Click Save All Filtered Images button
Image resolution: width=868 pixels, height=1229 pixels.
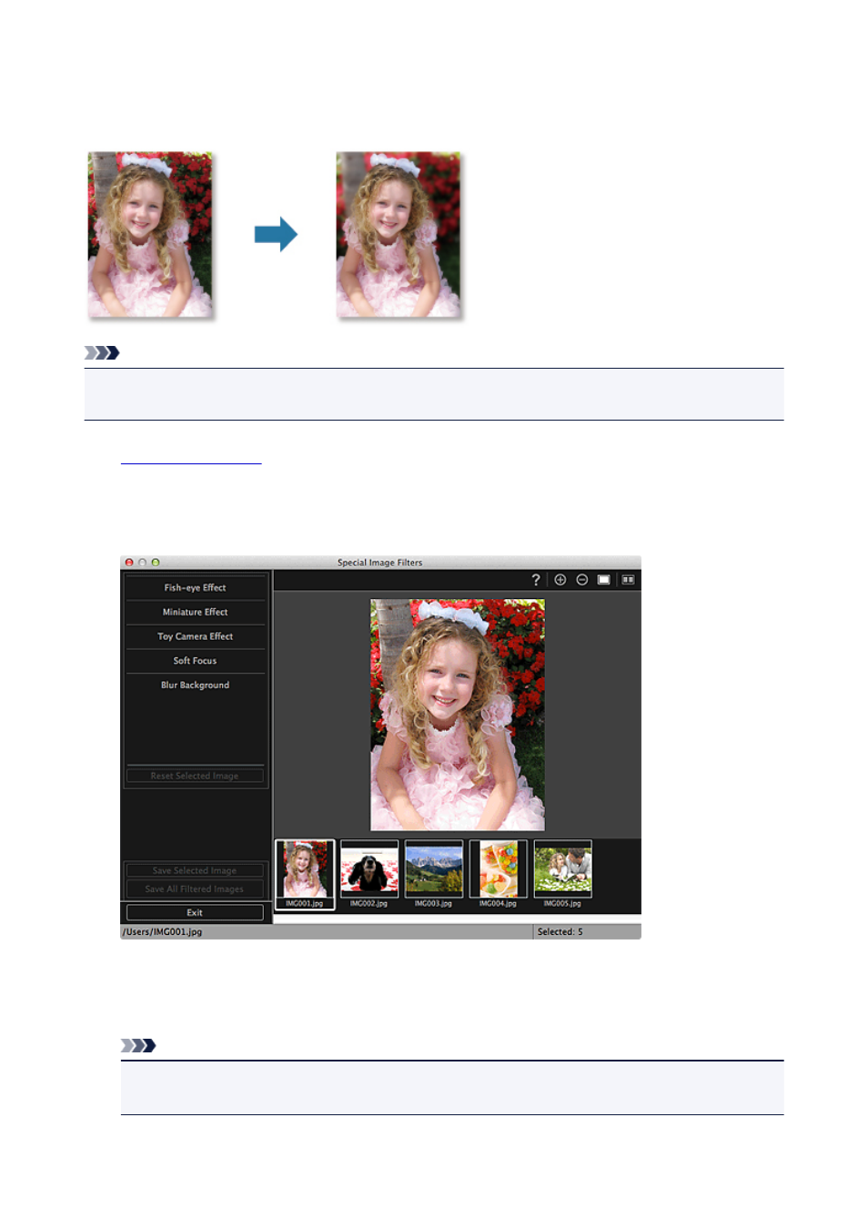[195, 889]
